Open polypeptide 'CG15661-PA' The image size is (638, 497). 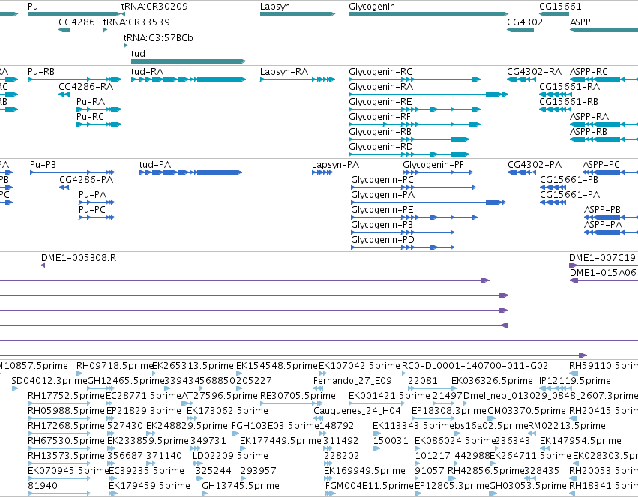[570, 195]
